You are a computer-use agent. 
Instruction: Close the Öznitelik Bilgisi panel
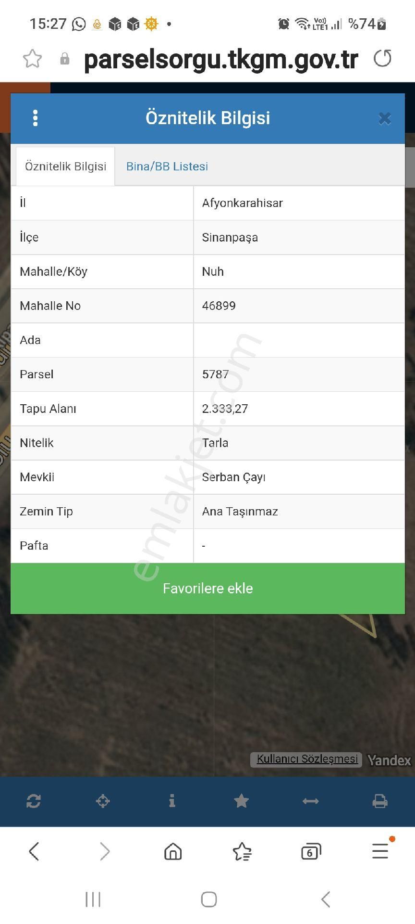tap(384, 118)
